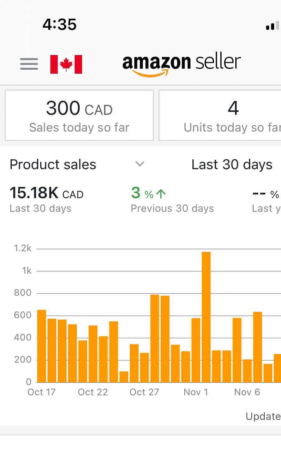The width and height of the screenshot is (281, 450).
Task: Expand the Product sales dropdown chevron
Action: tap(140, 164)
